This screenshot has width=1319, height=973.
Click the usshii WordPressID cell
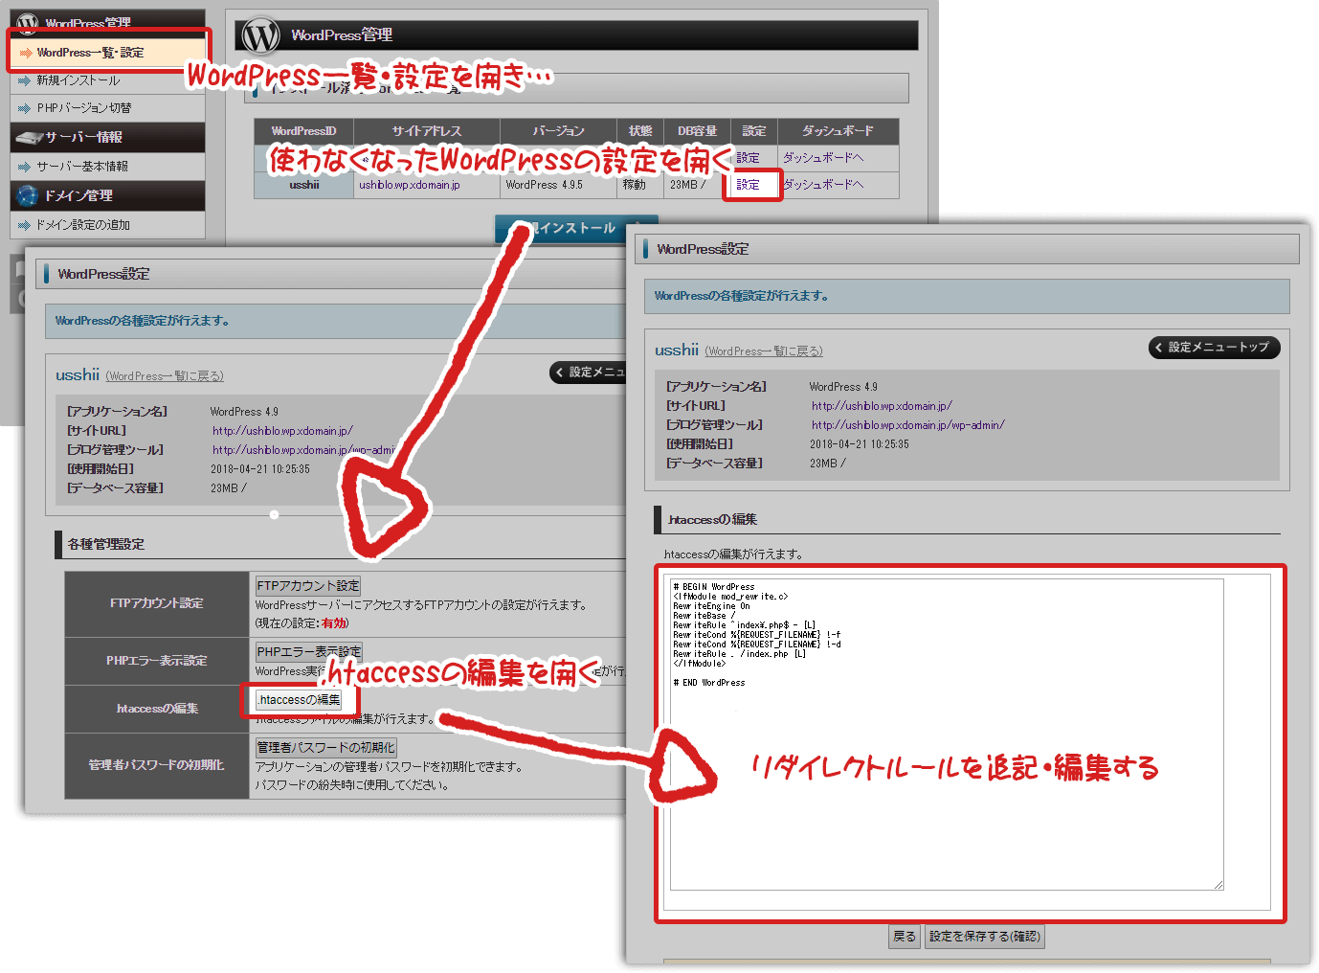[x=304, y=185]
